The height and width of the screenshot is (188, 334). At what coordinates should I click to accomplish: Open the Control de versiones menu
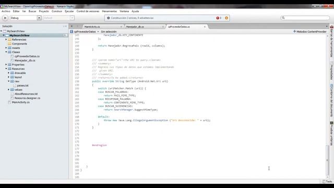[88, 11]
